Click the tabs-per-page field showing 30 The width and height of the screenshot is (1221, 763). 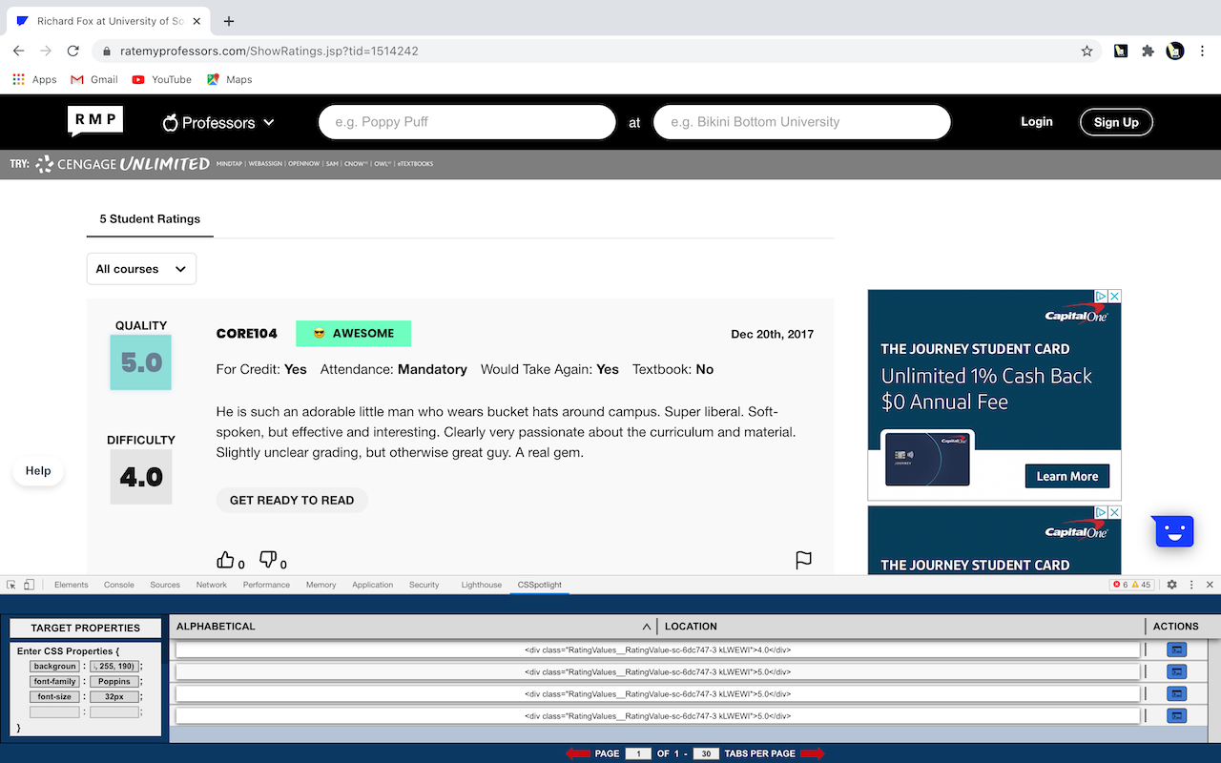click(706, 753)
